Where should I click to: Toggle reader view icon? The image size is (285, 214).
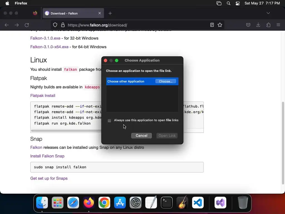point(212,25)
